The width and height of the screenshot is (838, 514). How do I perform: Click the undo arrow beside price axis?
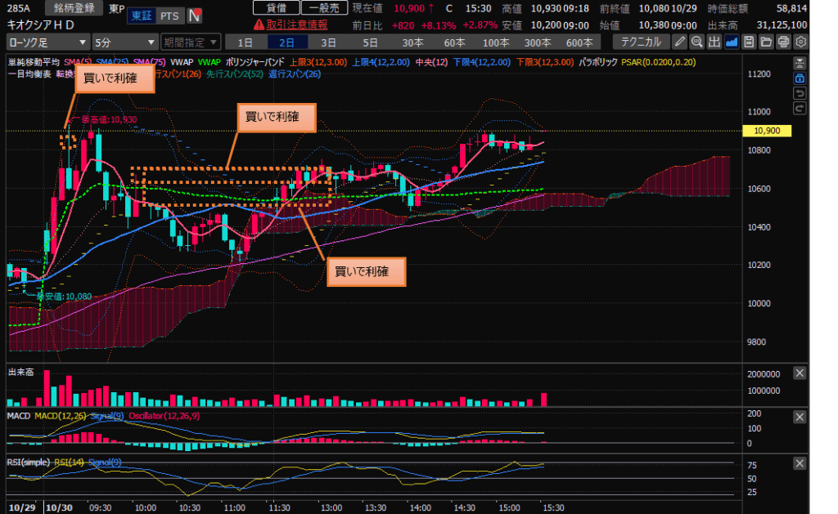click(800, 93)
